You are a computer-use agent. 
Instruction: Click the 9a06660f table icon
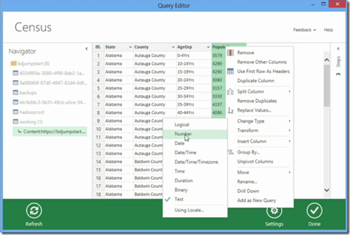tap(15, 83)
